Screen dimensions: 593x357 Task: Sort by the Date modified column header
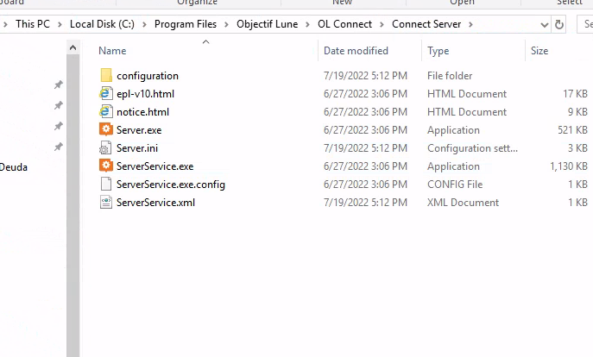tap(356, 51)
